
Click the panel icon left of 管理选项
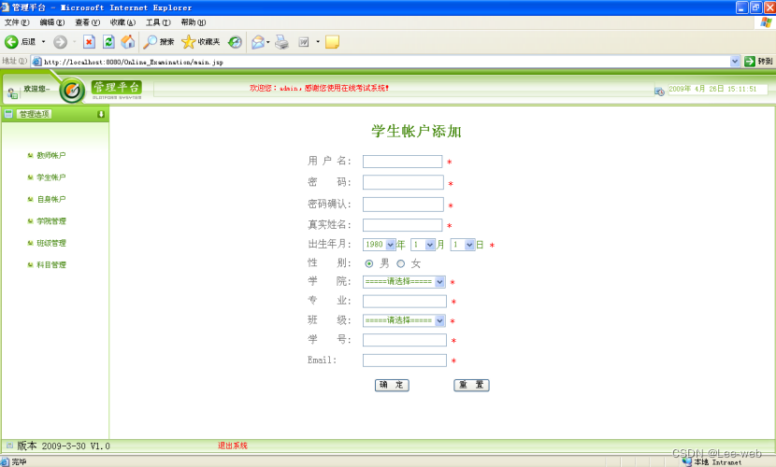(8, 114)
